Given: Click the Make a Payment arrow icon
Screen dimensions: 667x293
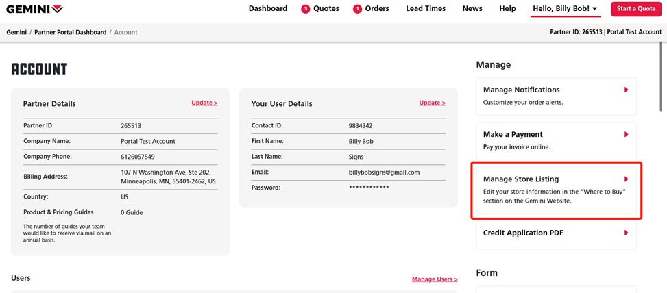Looking at the screenshot, I should pyautogui.click(x=626, y=135).
